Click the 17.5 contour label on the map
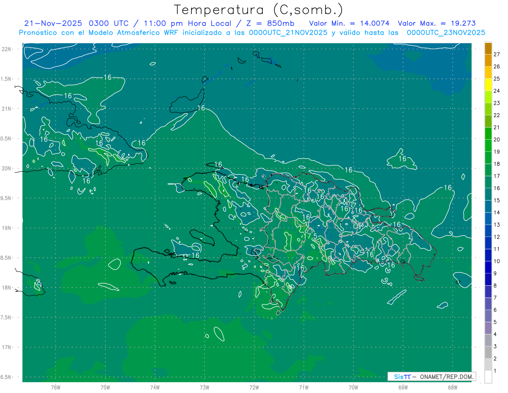Image resolution: width=508 pixels, height=393 pixels. point(310,236)
